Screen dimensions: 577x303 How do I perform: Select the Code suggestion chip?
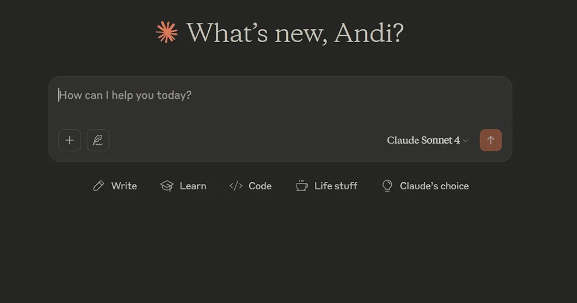pyautogui.click(x=260, y=186)
